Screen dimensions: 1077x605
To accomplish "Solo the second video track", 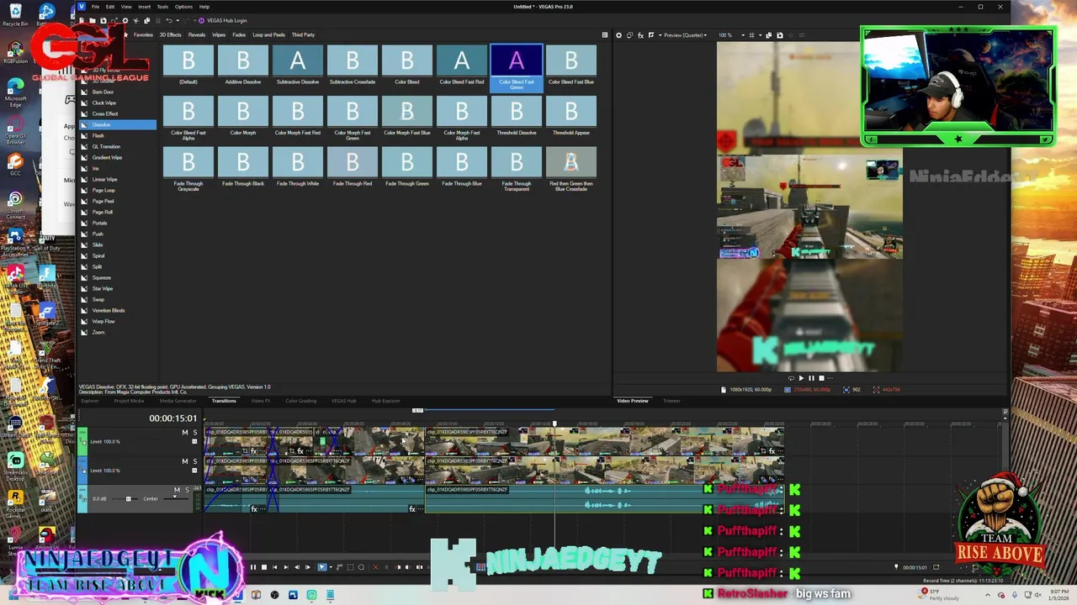I will tap(195, 461).
